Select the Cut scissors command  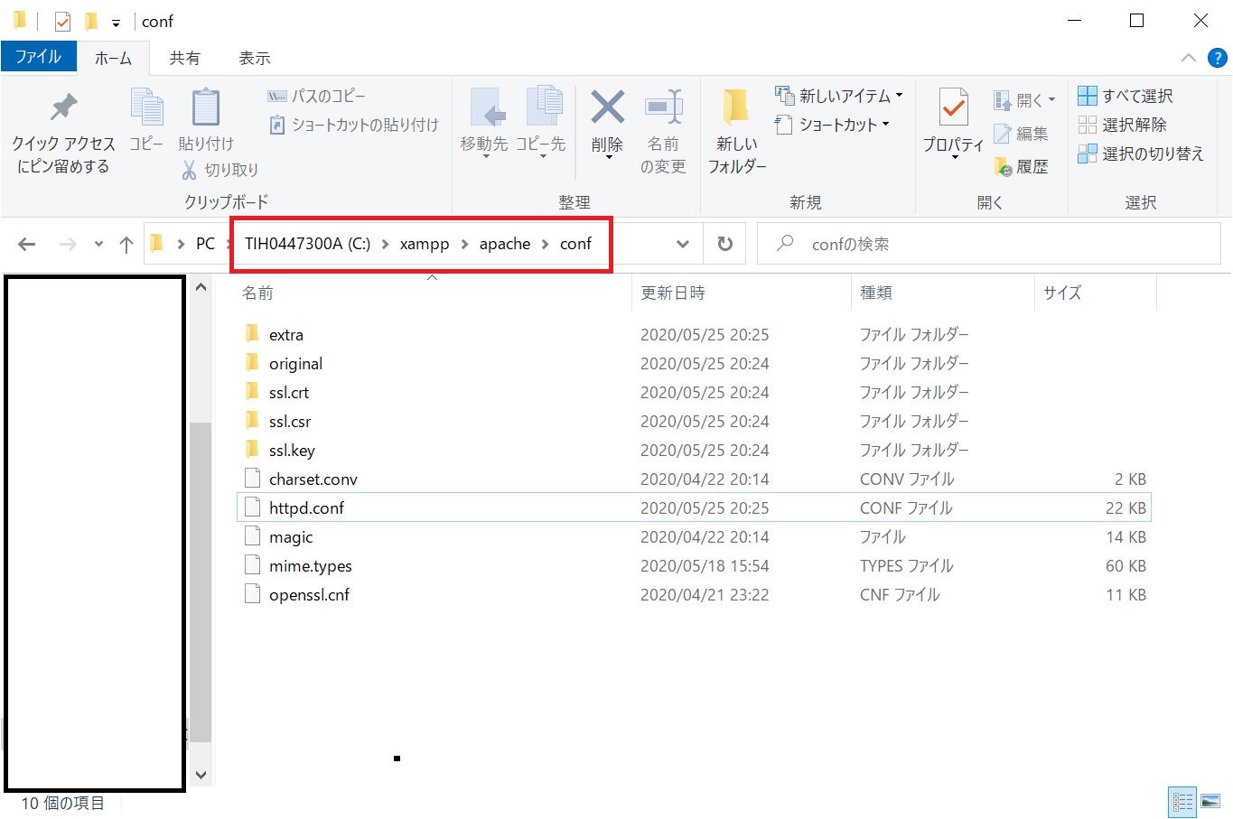pyautogui.click(x=220, y=170)
